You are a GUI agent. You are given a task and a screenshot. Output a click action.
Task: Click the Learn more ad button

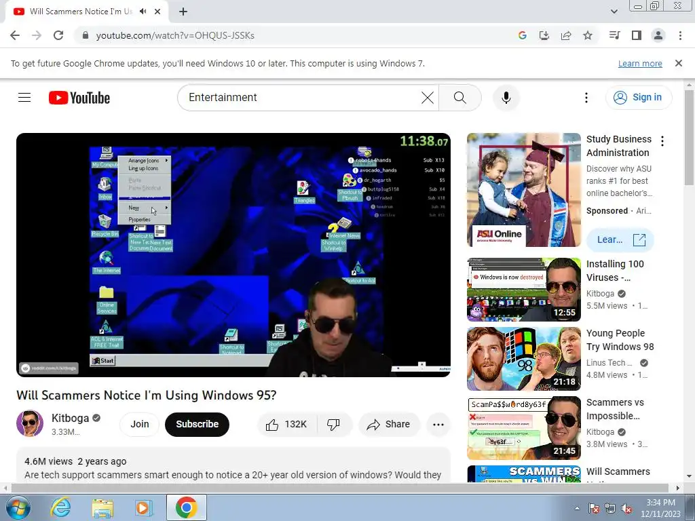tap(620, 239)
